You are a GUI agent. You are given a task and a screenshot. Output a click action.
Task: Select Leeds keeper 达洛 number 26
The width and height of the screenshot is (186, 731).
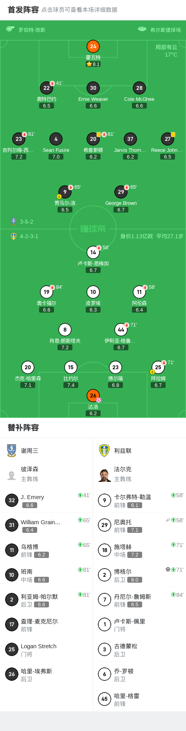point(93,396)
